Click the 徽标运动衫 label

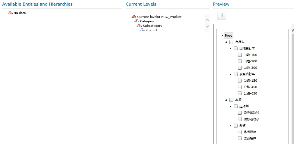click(x=252, y=119)
